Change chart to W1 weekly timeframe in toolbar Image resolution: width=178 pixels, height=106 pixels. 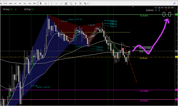pos(30,3)
